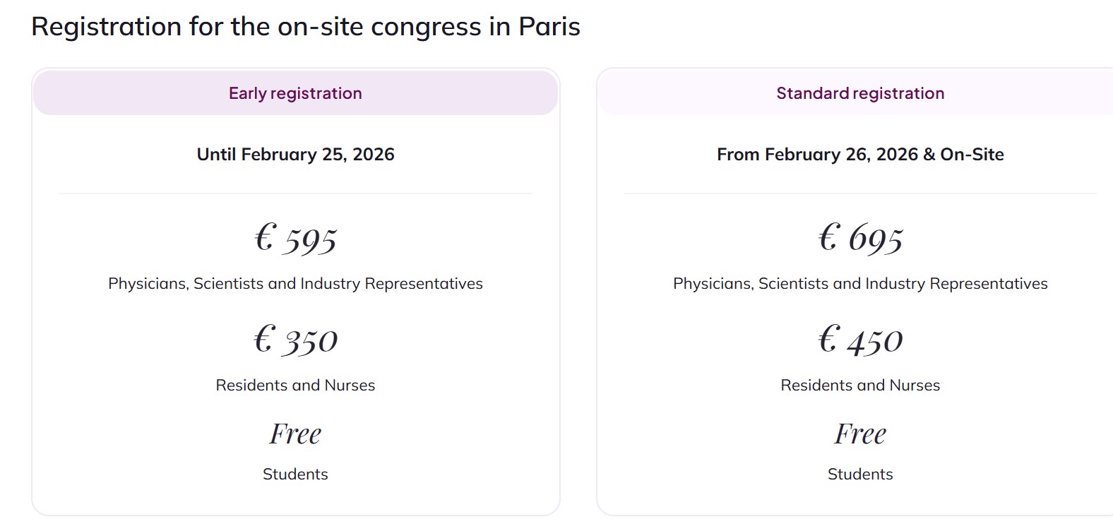Click the € 350 early price
Screen dimensions: 1113x524
pos(296,340)
